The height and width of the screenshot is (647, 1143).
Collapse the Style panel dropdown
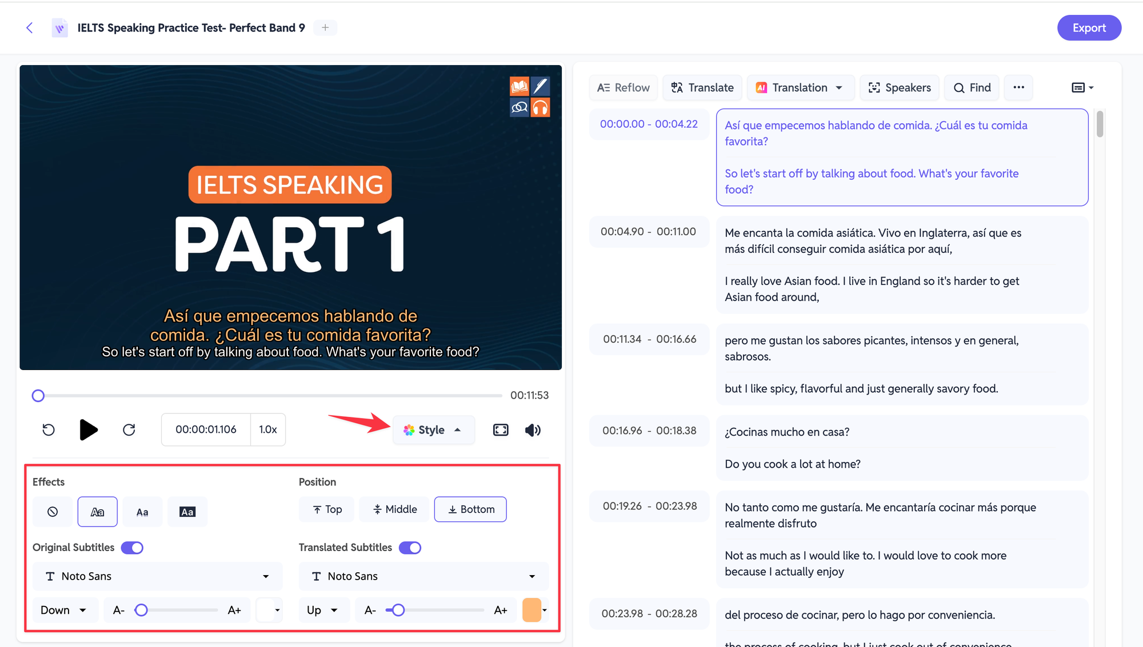tap(433, 430)
